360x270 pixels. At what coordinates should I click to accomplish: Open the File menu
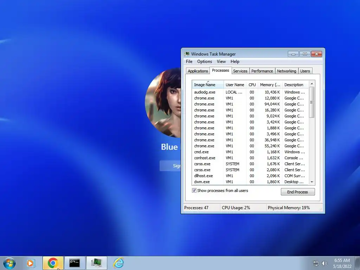[x=189, y=62]
